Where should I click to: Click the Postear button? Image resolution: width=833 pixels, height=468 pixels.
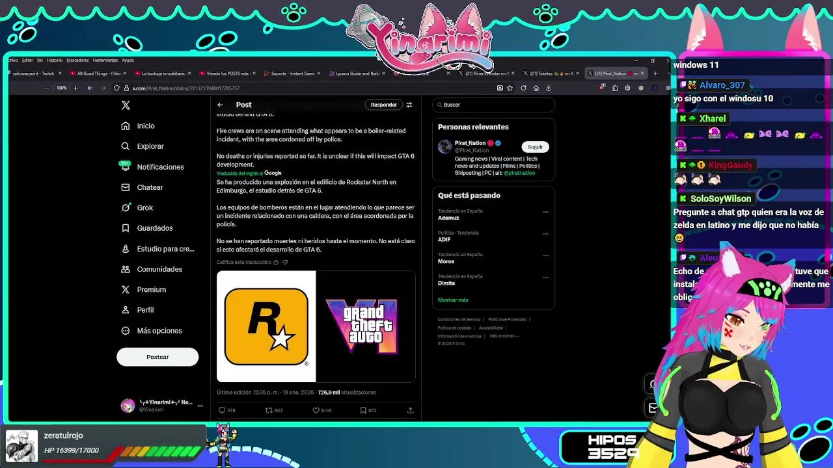click(157, 357)
